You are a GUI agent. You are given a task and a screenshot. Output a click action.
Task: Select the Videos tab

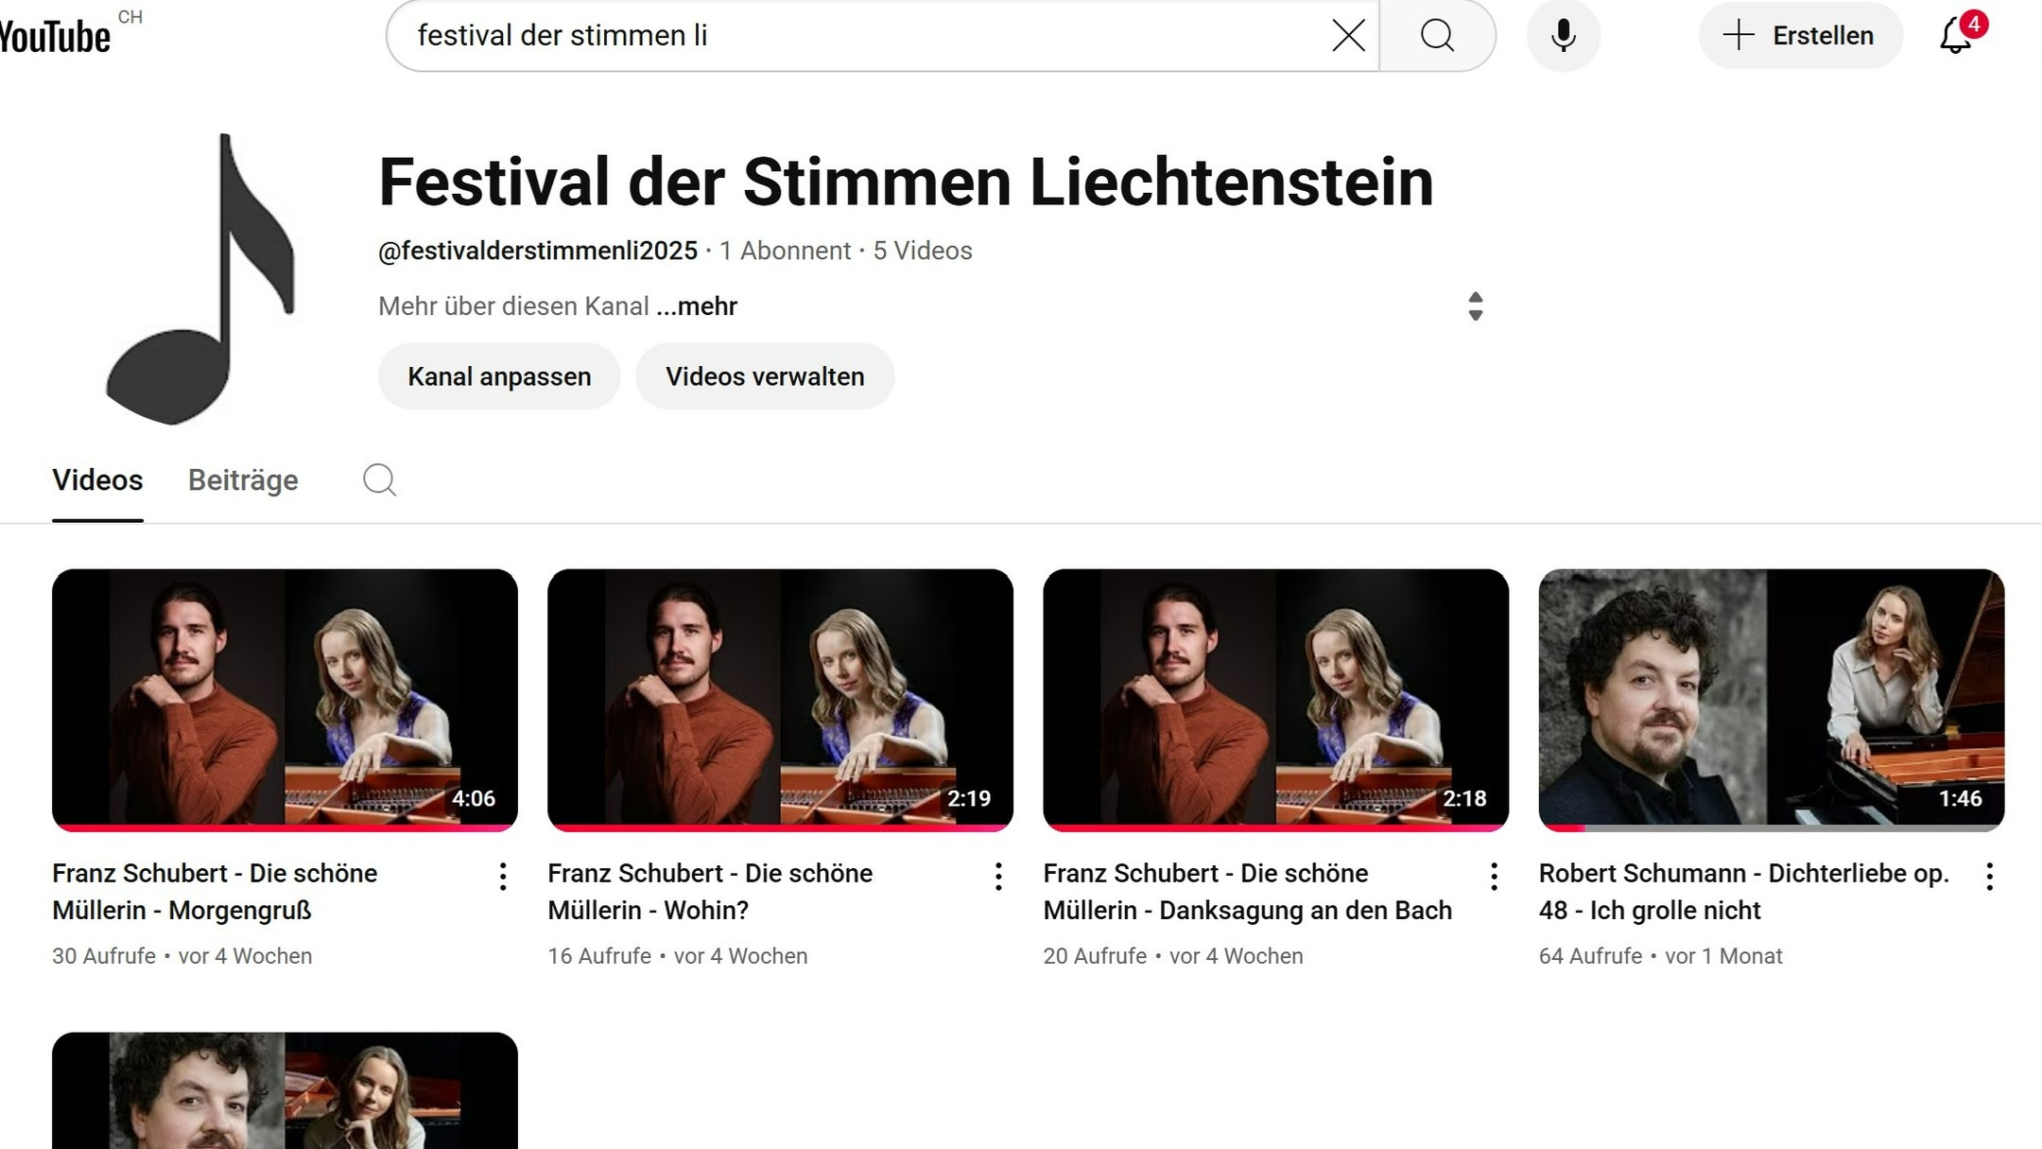click(x=97, y=480)
